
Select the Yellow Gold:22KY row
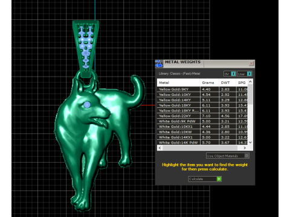202,116
